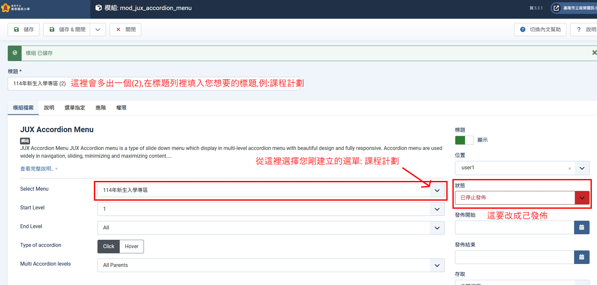597x285 pixels.
Task: Open the 儲存 & 關閉 split arrow menu
Action: point(98,29)
